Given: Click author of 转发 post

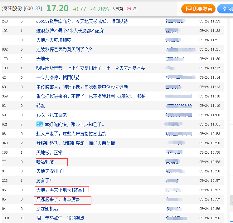Looking at the screenshot, I should 178,106.
